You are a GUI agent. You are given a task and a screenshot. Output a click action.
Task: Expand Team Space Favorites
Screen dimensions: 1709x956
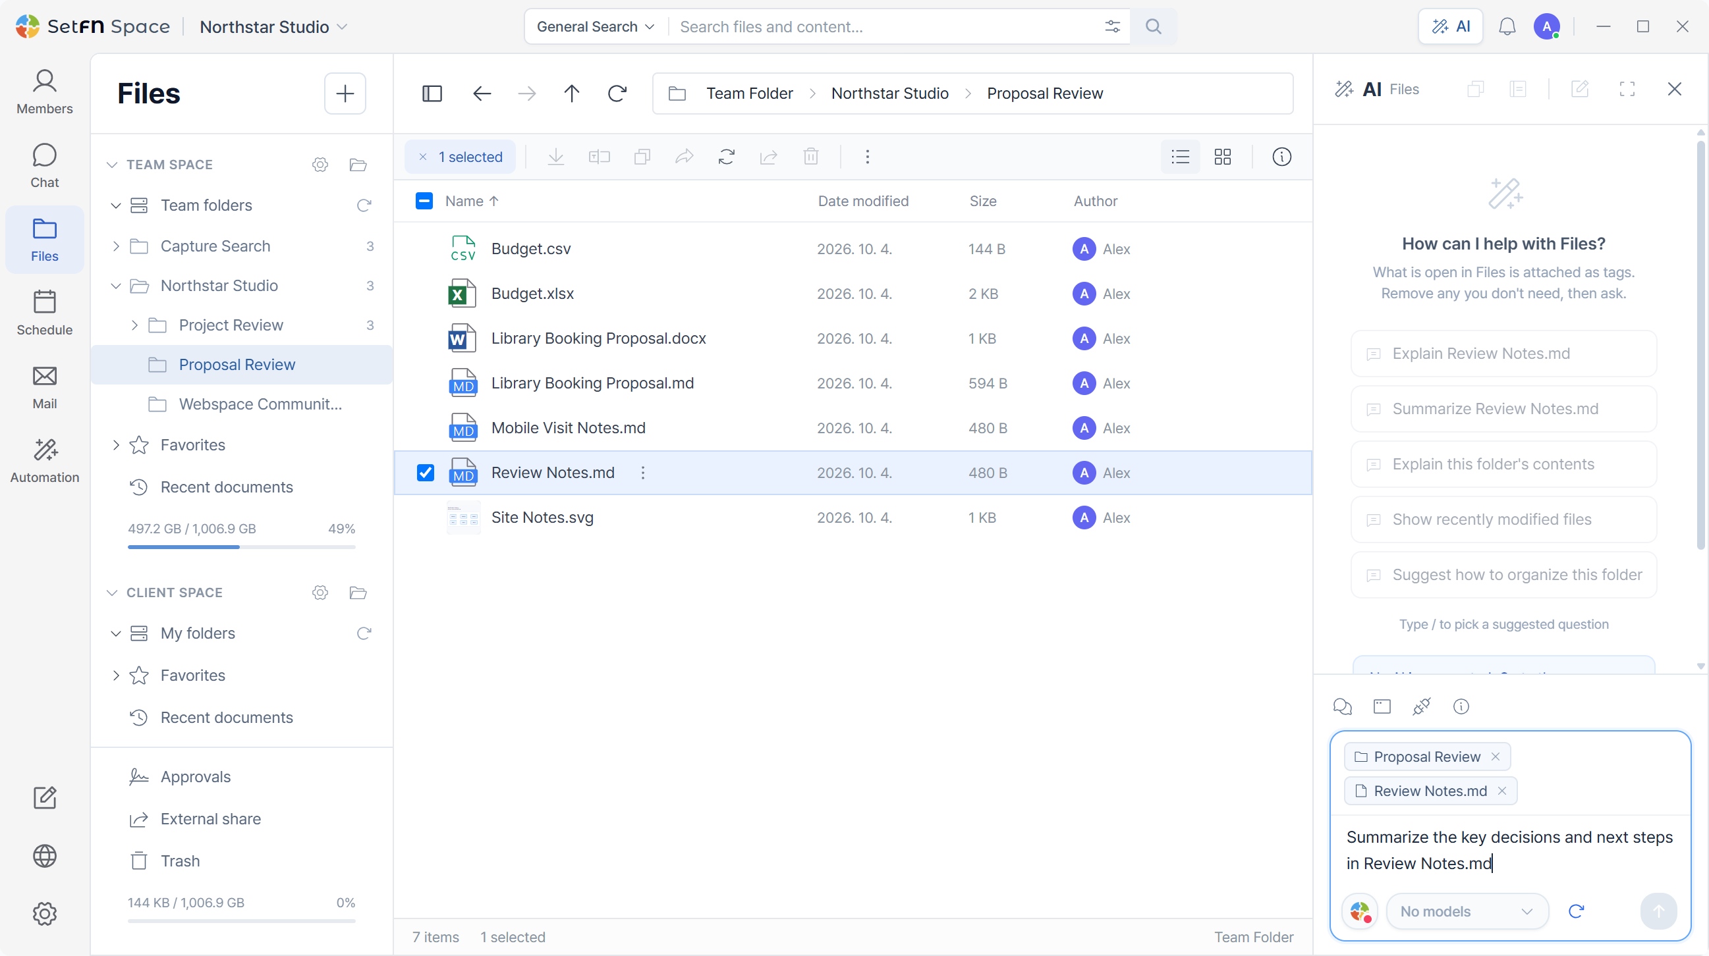click(x=116, y=445)
